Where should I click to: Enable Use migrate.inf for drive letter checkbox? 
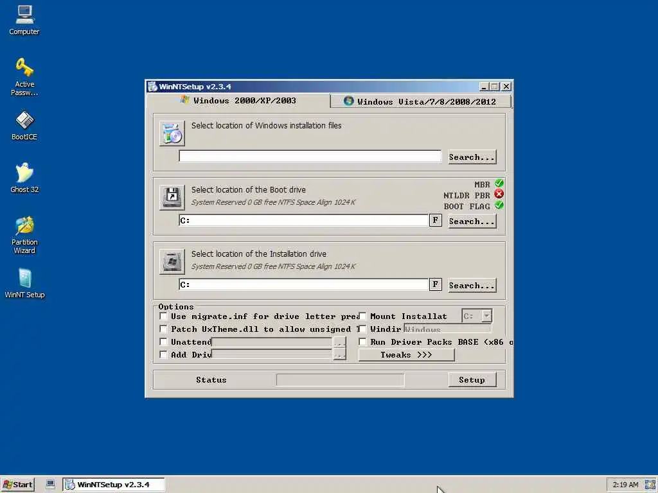click(164, 316)
